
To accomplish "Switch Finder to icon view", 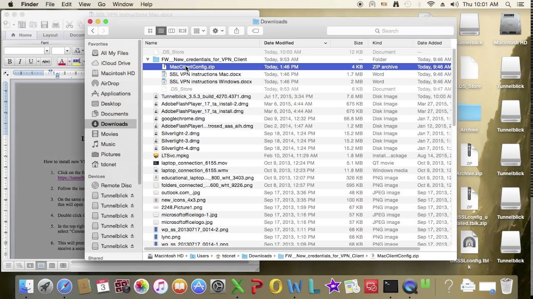I will click(x=150, y=31).
